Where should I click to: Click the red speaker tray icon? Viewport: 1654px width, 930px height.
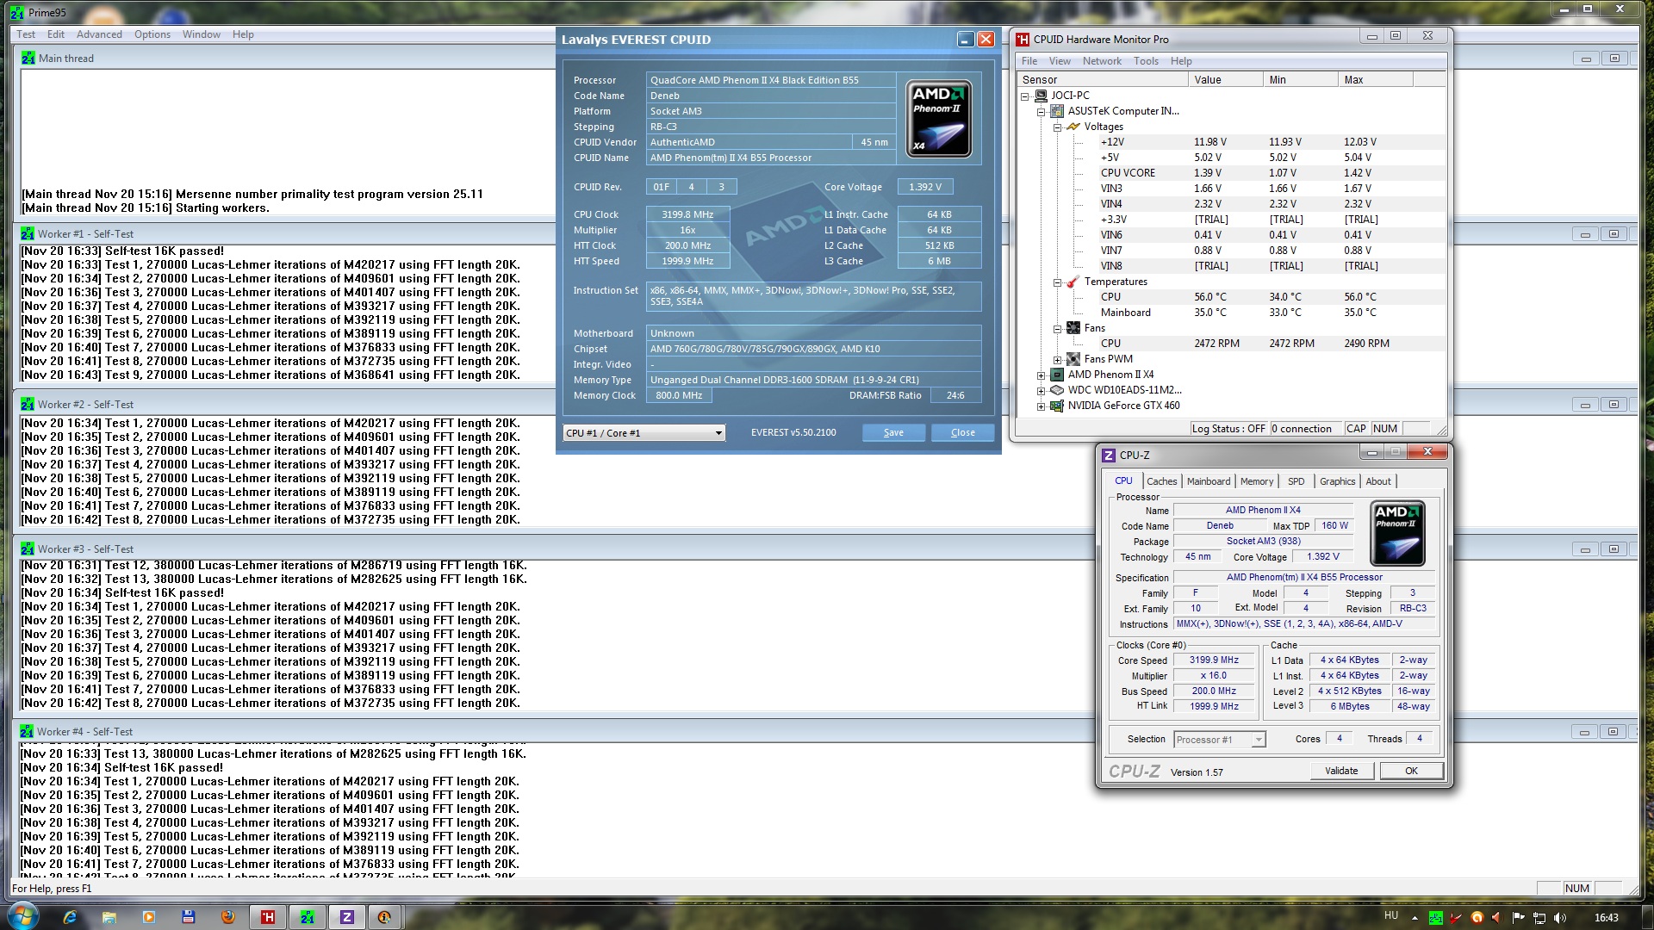[x=1497, y=918]
